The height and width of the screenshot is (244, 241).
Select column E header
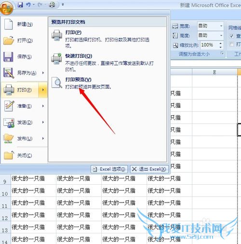214,72
